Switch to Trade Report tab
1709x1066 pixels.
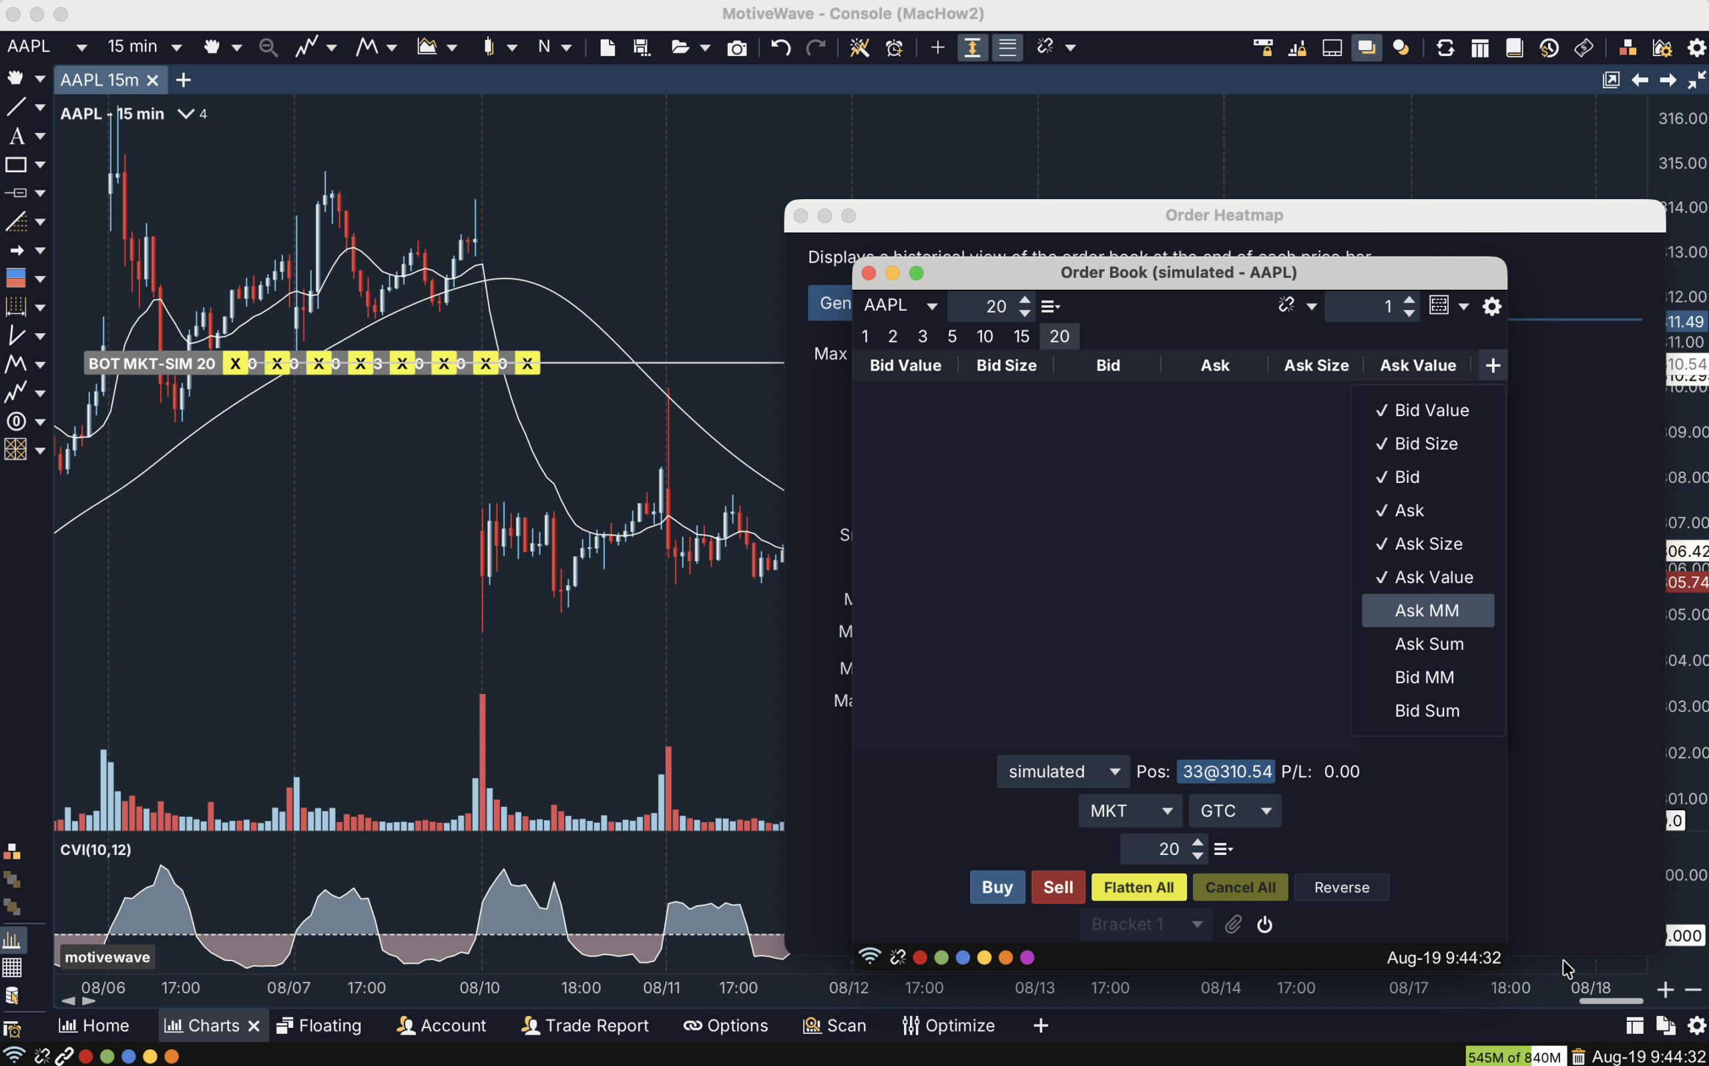click(x=585, y=1026)
